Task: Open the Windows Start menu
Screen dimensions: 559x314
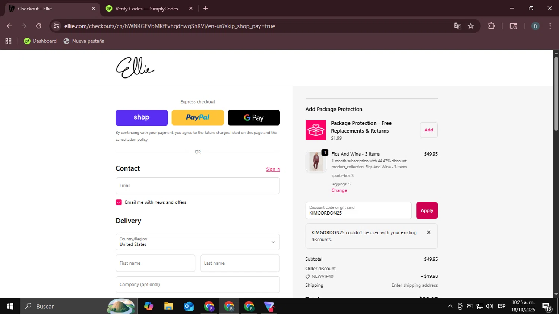Action: pos(10,306)
